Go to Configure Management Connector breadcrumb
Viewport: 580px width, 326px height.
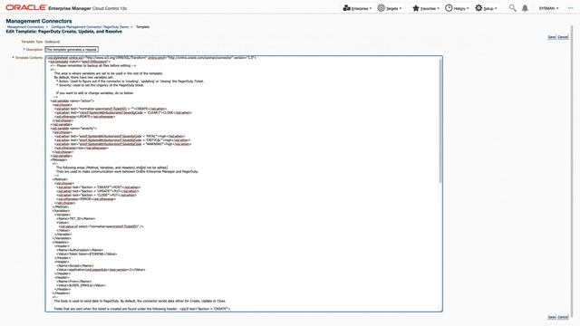pyautogui.click(x=90, y=27)
